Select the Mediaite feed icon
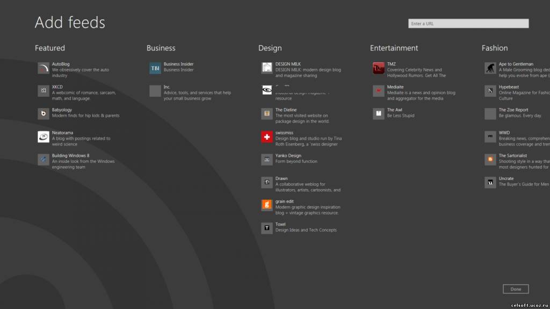 [379, 91]
